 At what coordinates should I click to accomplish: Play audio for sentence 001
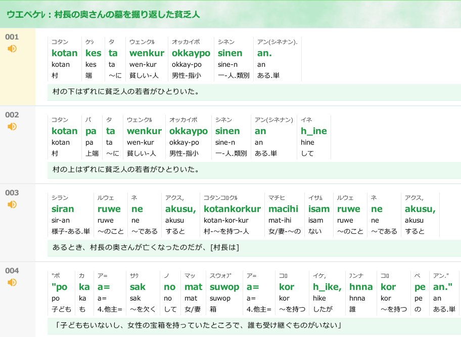pyautogui.click(x=12, y=49)
